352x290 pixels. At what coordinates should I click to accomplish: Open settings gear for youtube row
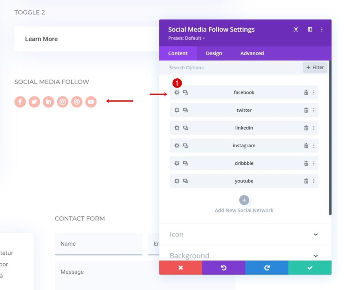point(177,181)
